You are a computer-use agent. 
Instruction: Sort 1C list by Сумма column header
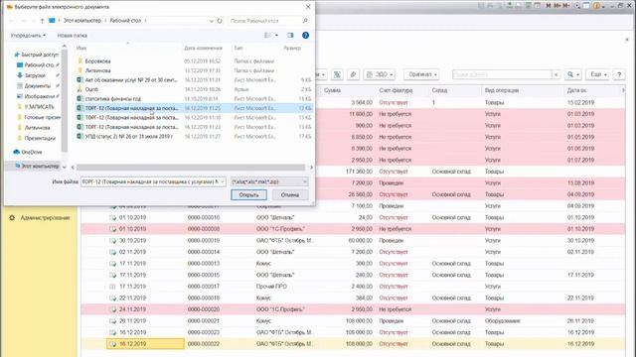(x=332, y=90)
